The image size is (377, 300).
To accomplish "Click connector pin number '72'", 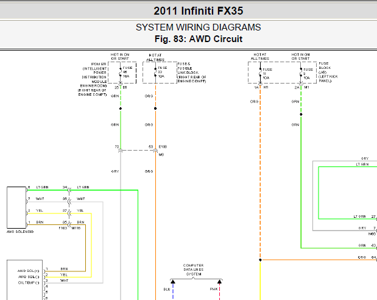I will pos(117,146).
